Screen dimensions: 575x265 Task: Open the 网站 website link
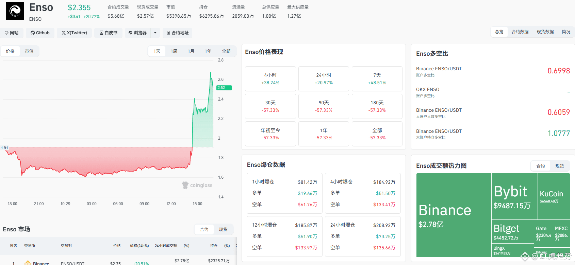pyautogui.click(x=12, y=33)
